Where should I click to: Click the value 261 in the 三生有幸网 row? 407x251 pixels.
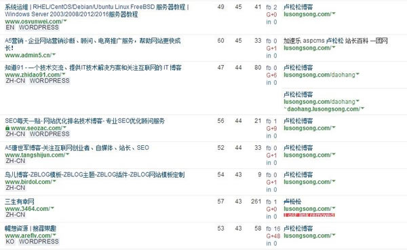click(x=256, y=201)
